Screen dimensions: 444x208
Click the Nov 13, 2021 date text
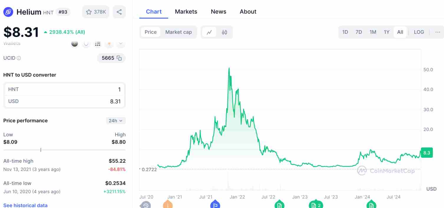coord(32,169)
